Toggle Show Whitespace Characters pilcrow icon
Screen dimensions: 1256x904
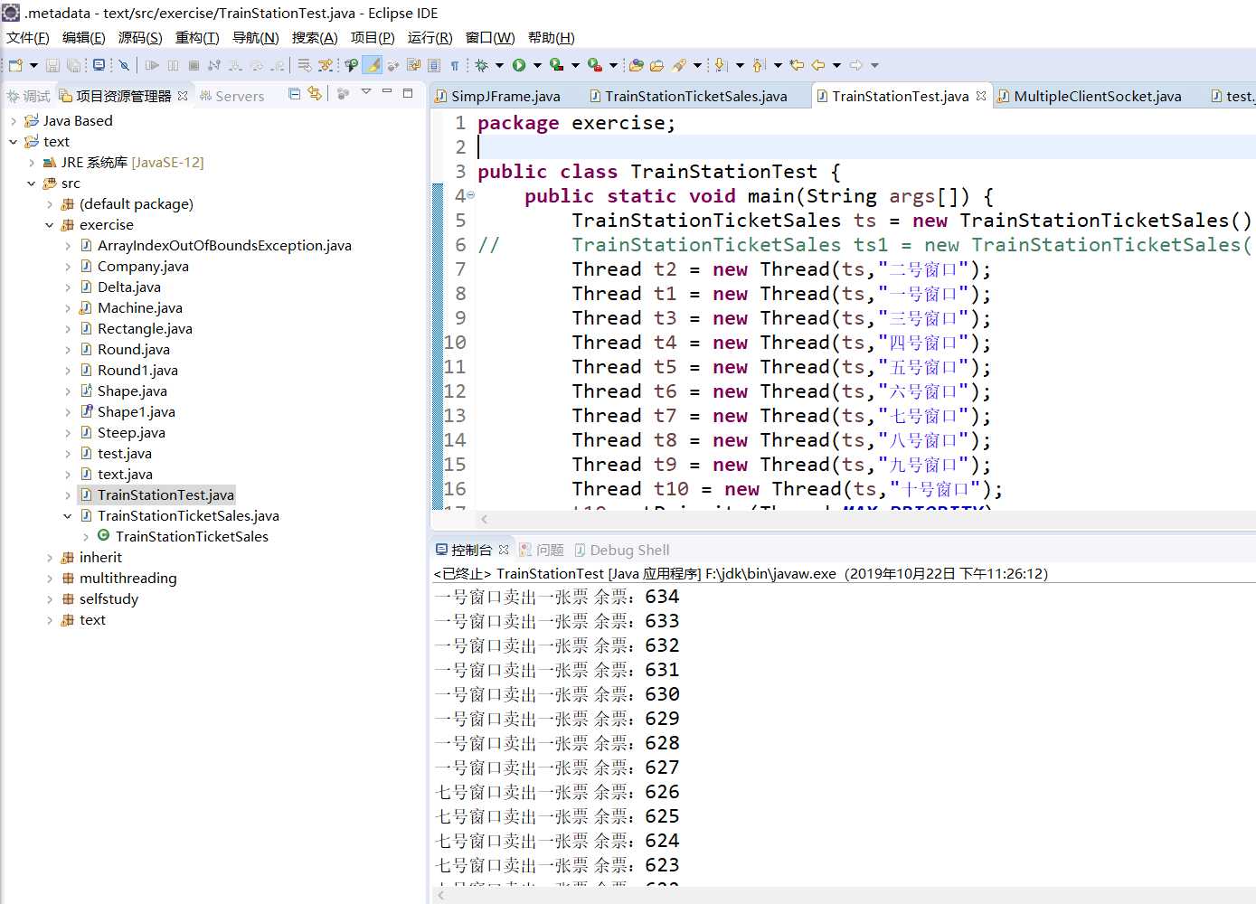pos(455,65)
